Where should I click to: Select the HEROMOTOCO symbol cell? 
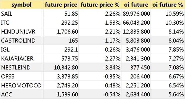click(22, 85)
